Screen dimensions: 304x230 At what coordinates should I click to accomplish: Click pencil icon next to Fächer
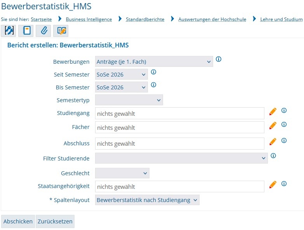click(x=273, y=125)
